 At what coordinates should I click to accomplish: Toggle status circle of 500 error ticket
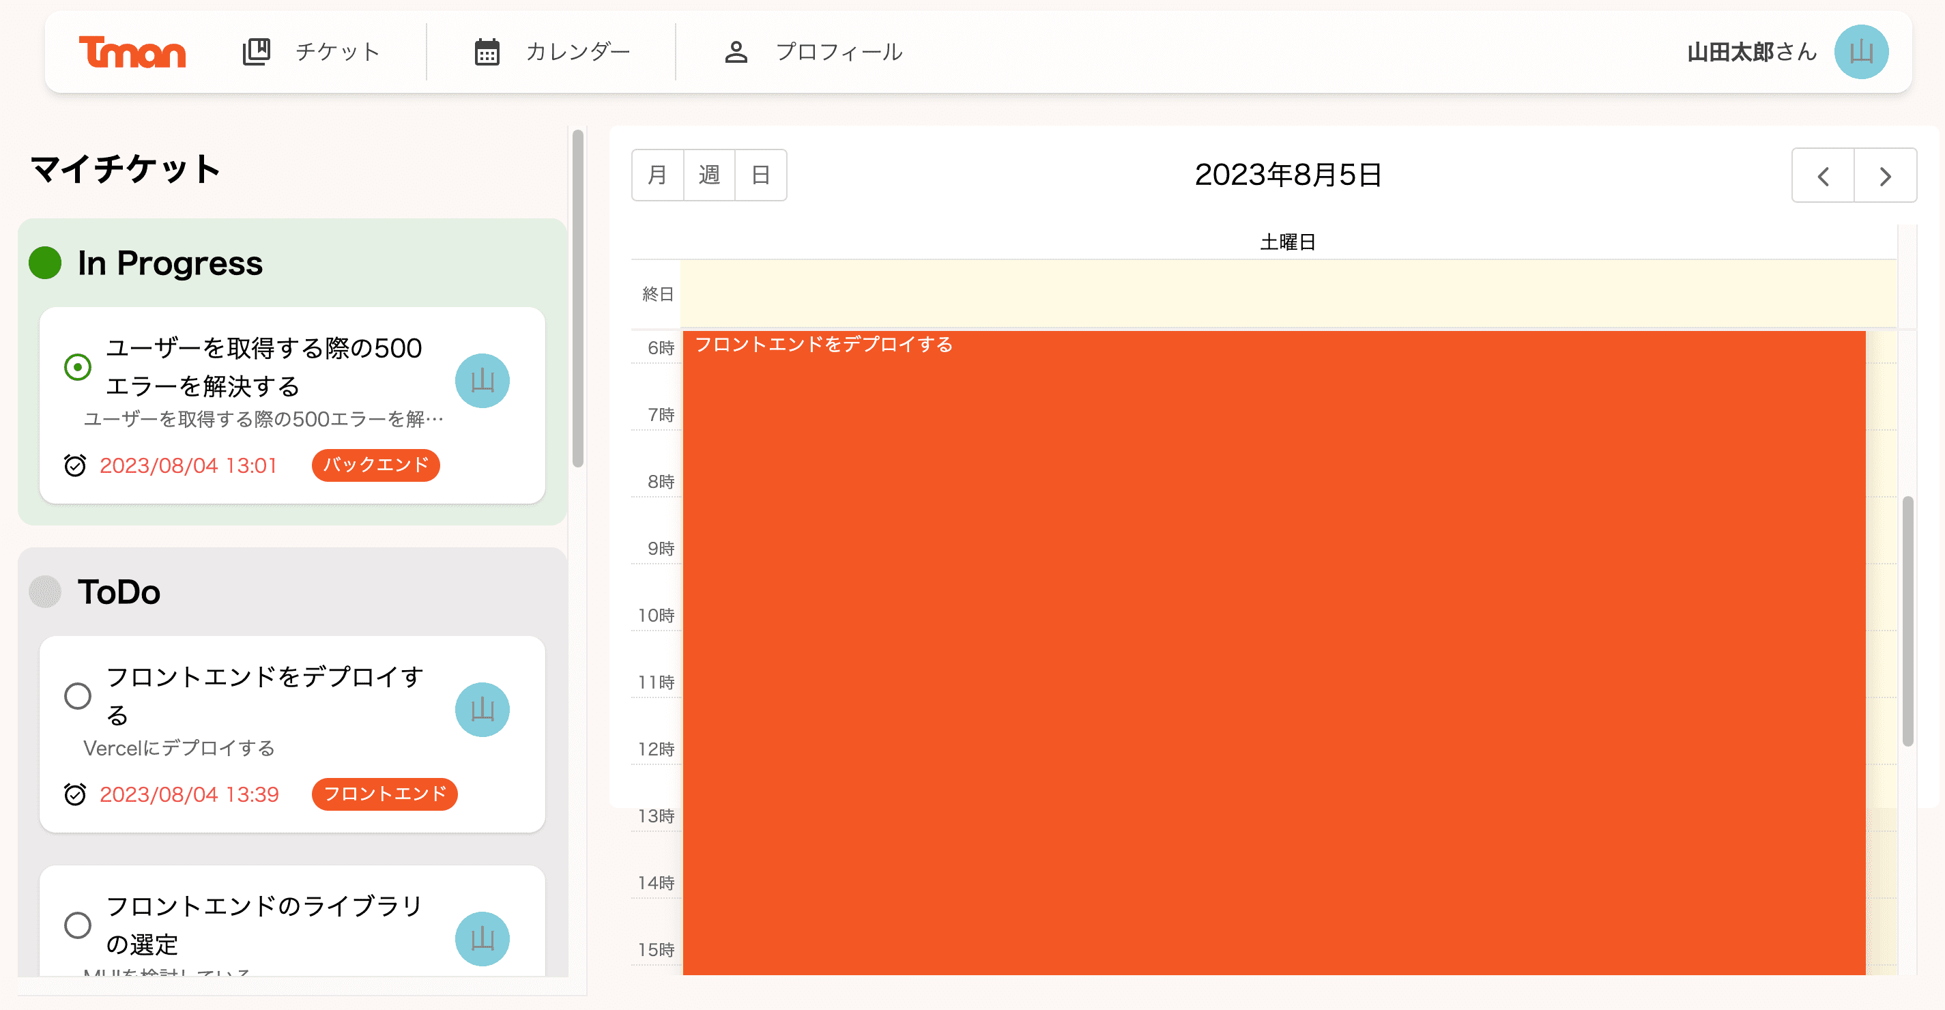(78, 367)
